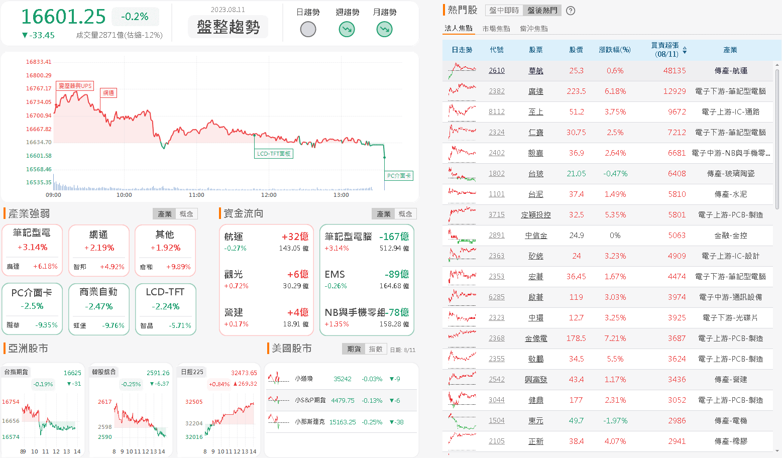
Task: Click 網通 marker on intraday chart
Action: [108, 93]
